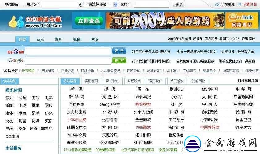
Task: Open the 2009 成人的游戏 ad banner
Action: 165,21
